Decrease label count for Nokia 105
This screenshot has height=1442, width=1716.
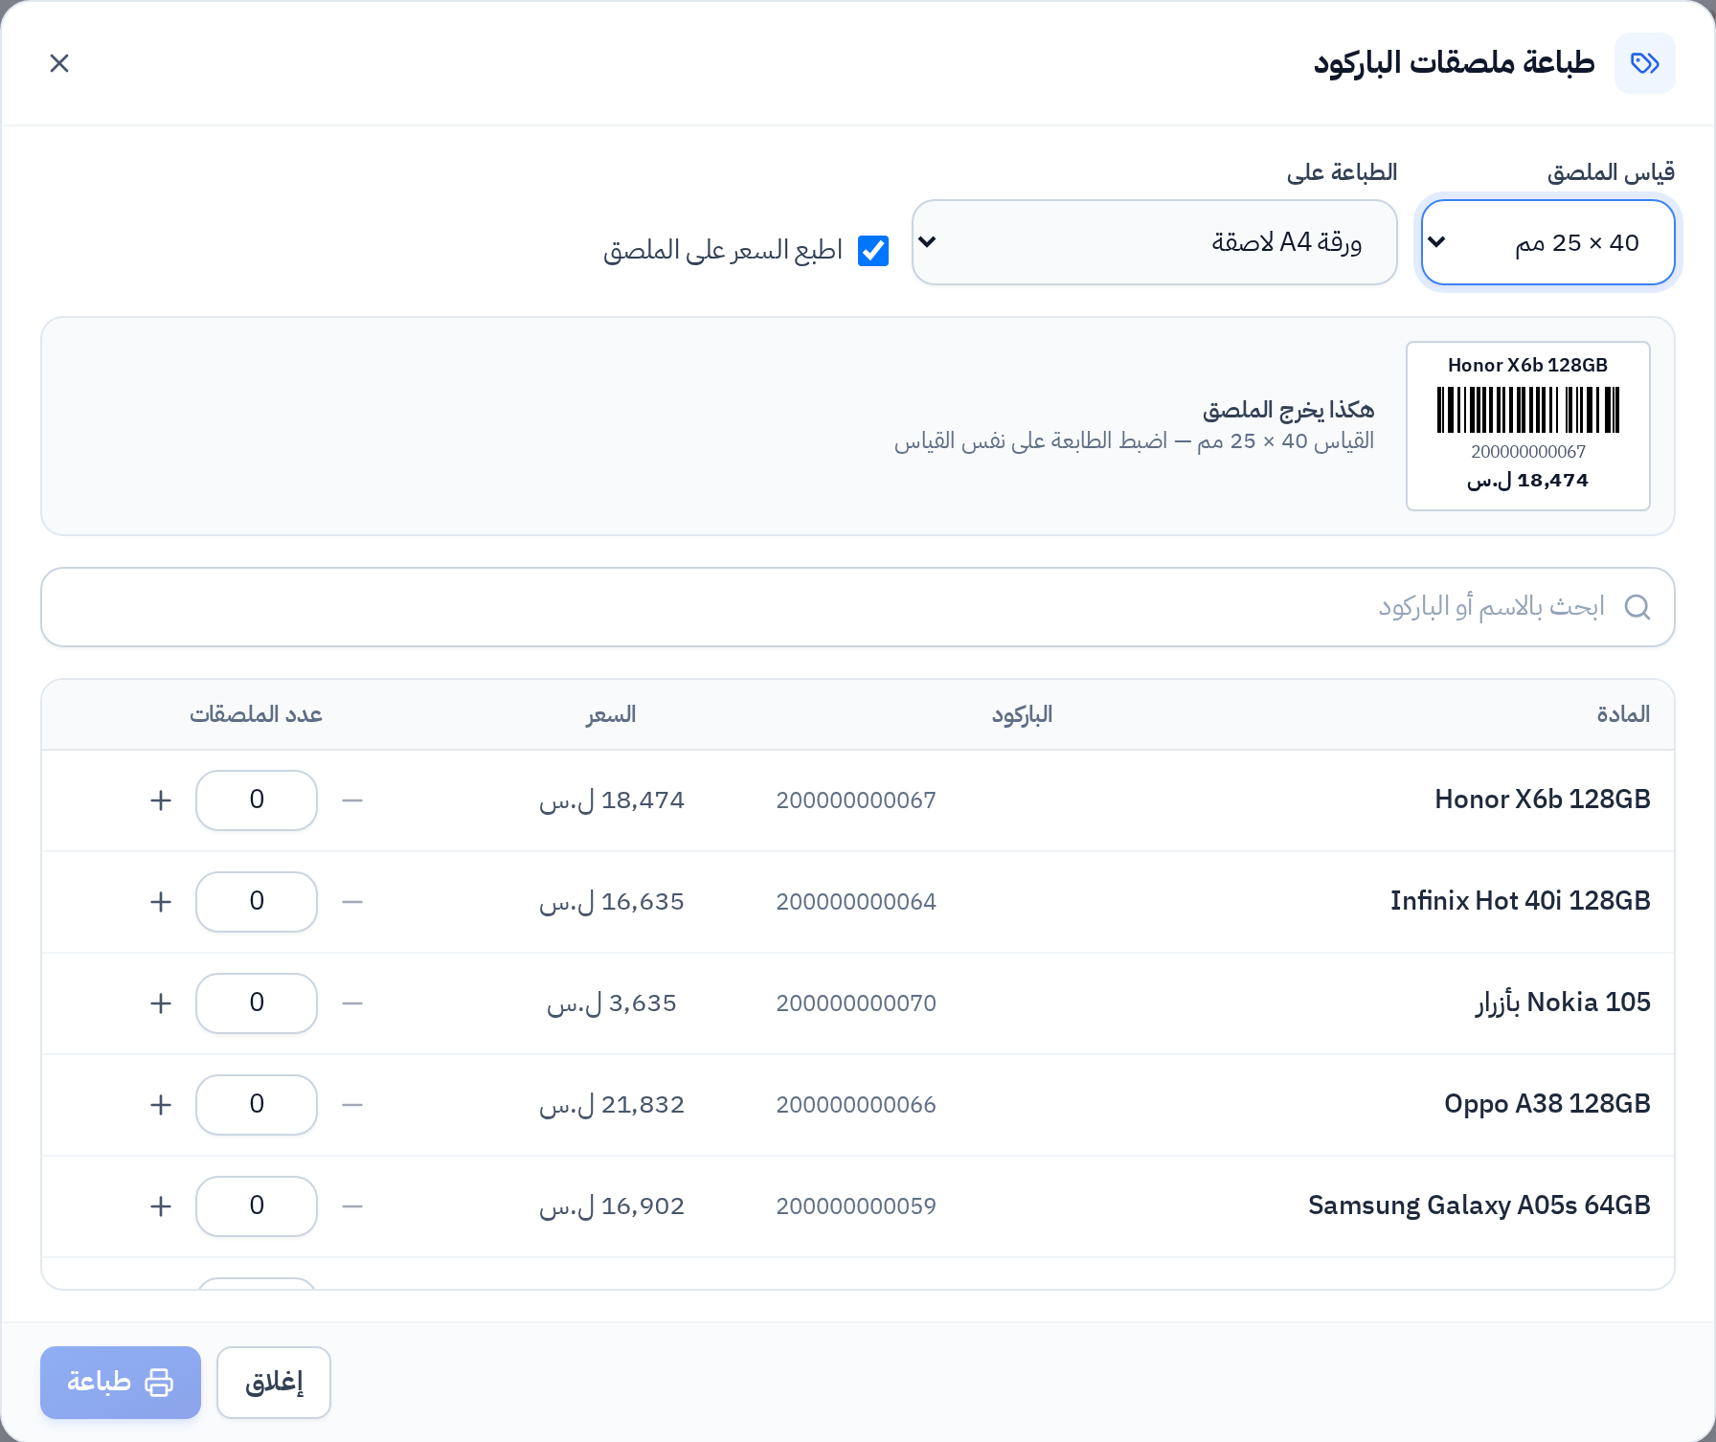[352, 1003]
